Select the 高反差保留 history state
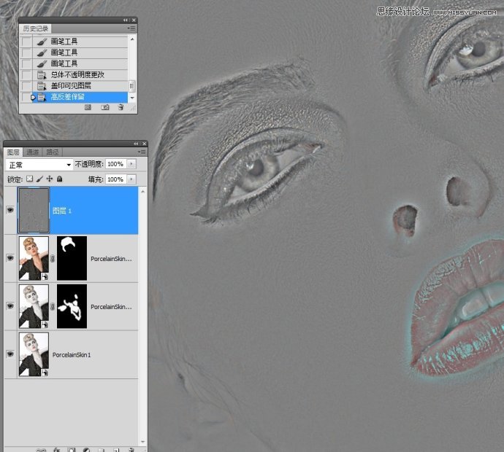Image resolution: width=504 pixels, height=452 pixels. (67, 97)
